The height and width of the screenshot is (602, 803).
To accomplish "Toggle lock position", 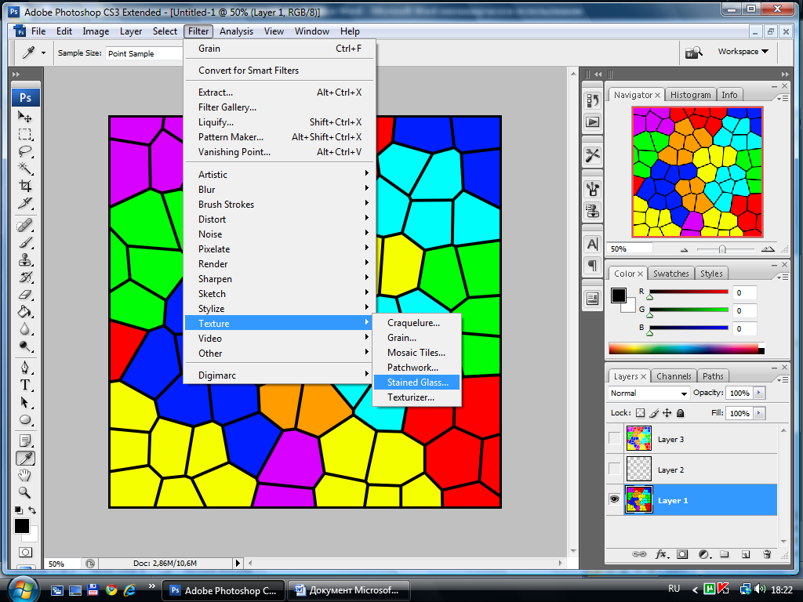I will click(667, 412).
